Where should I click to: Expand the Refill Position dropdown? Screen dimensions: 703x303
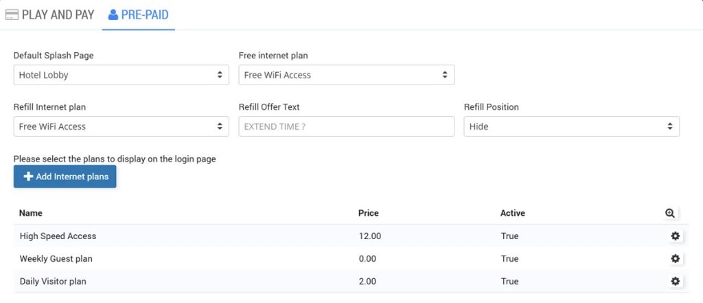point(571,126)
